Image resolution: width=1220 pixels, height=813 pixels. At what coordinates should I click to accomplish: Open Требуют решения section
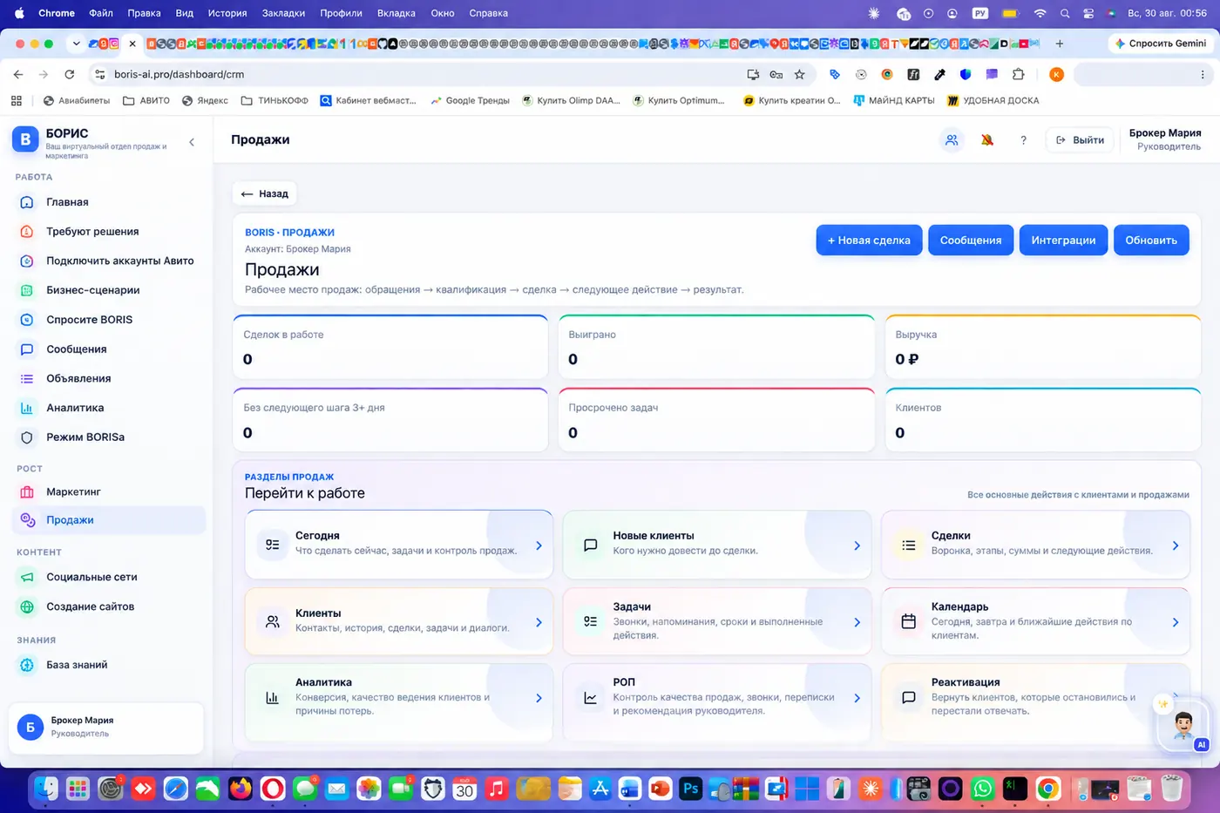point(109,232)
